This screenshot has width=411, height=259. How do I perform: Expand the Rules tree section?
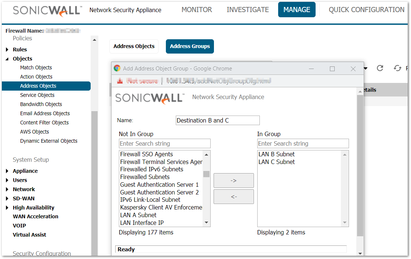click(x=7, y=50)
